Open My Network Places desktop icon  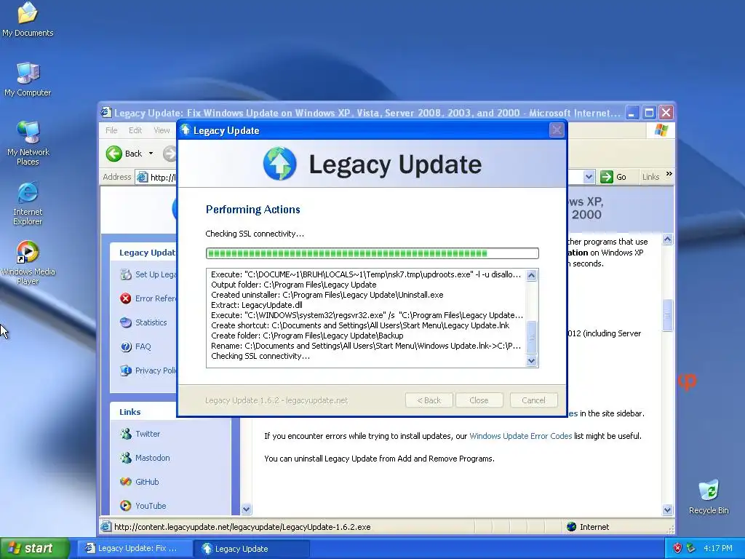coord(28,143)
